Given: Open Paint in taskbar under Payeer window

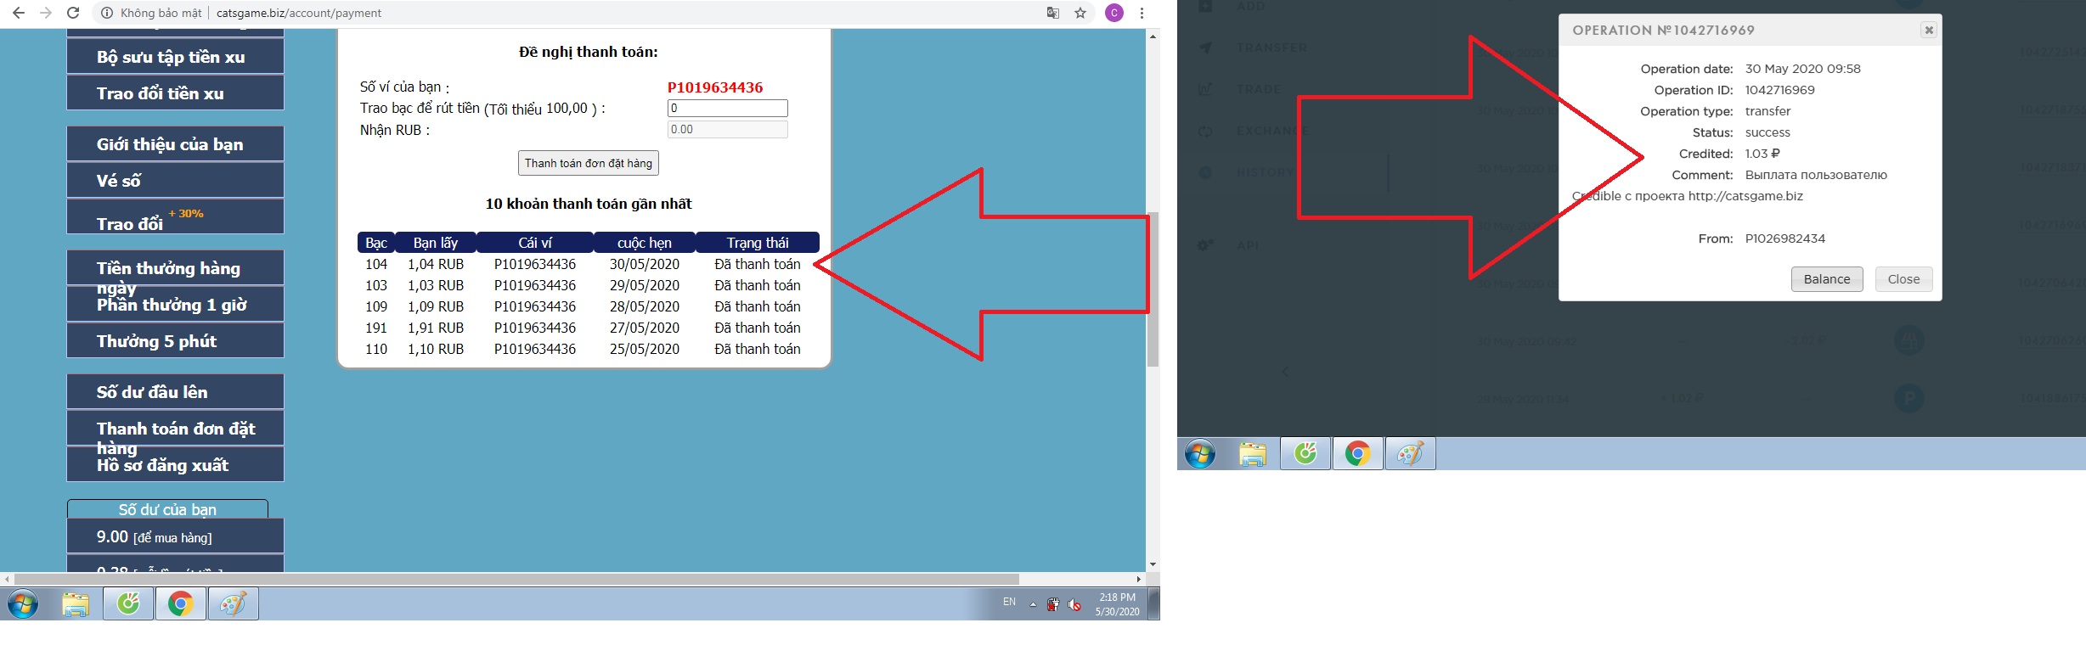Looking at the screenshot, I should point(1410,454).
